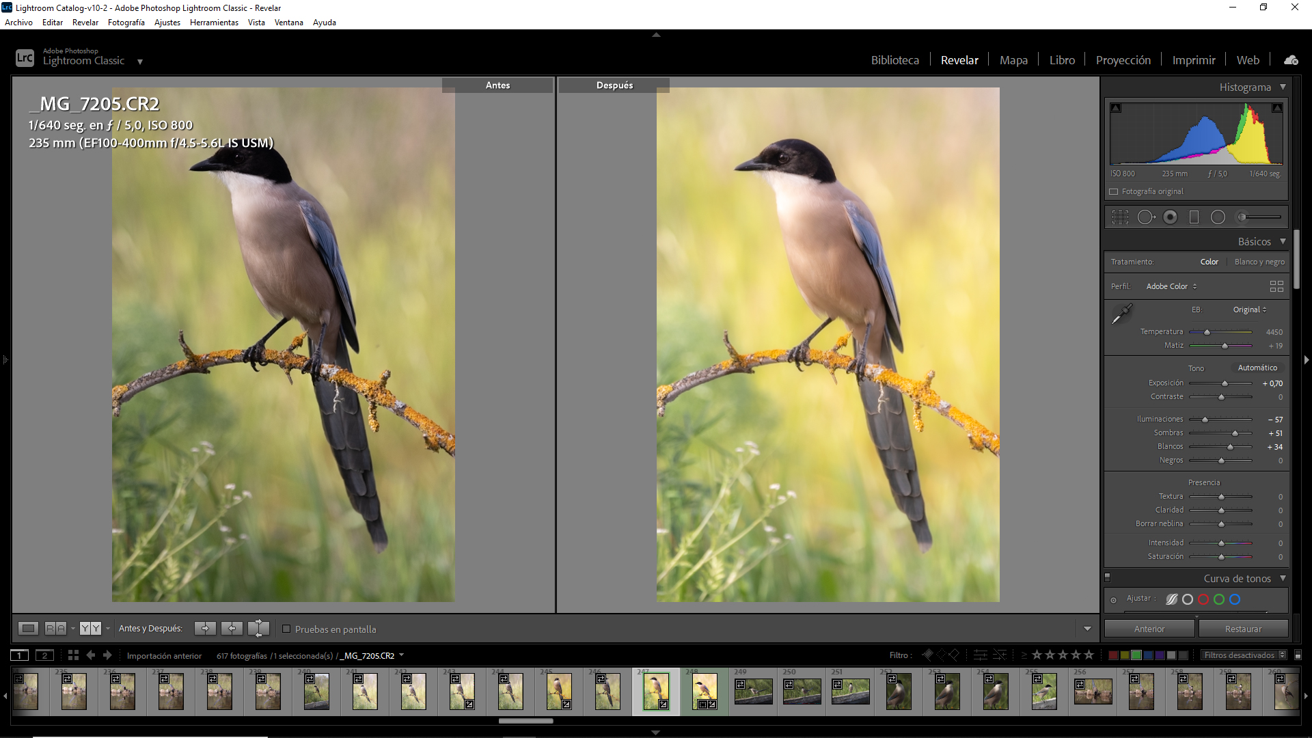The image size is (1312, 738).
Task: Click the Automático tone button
Action: pos(1257,368)
